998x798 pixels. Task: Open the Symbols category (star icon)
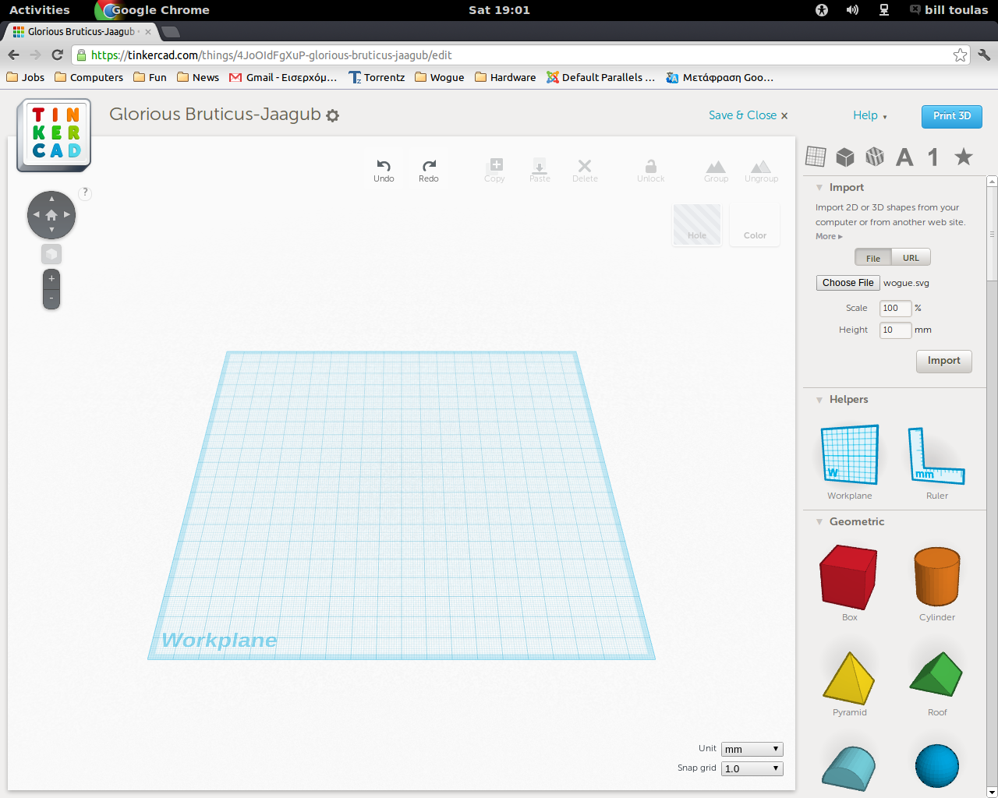click(963, 156)
